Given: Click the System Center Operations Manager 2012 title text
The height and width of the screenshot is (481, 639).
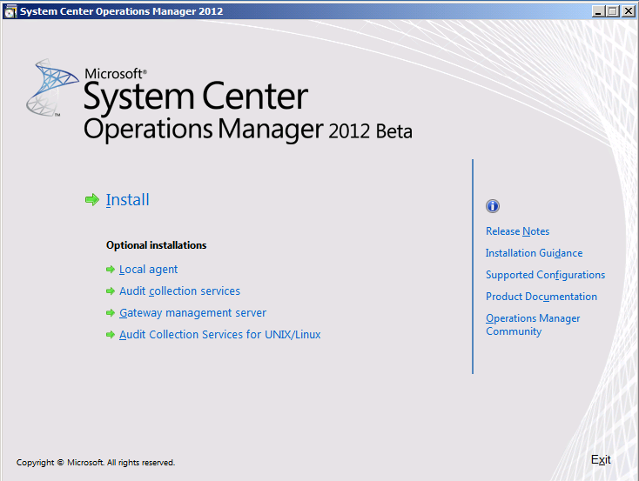Looking at the screenshot, I should click(122, 11).
